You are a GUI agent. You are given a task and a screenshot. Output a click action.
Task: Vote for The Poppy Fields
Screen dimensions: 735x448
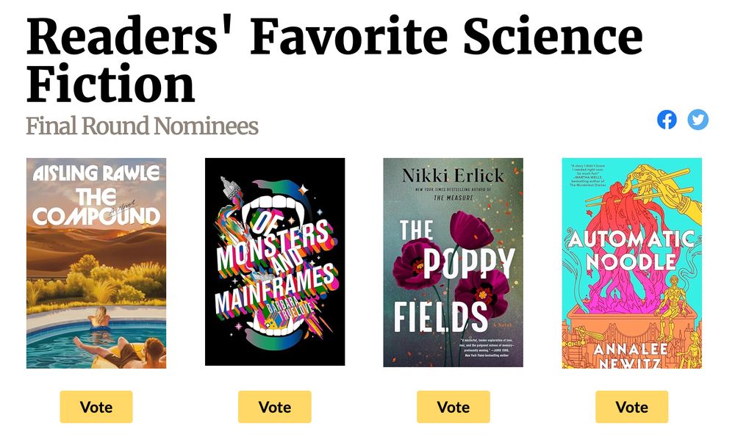[453, 406]
